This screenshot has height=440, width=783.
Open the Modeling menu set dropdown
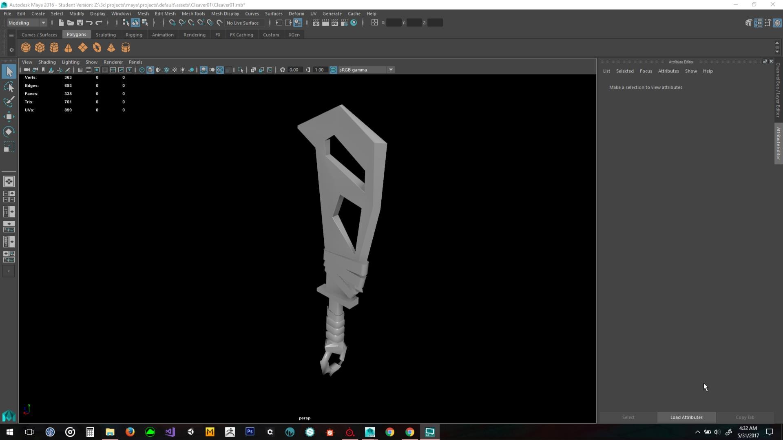coord(27,23)
